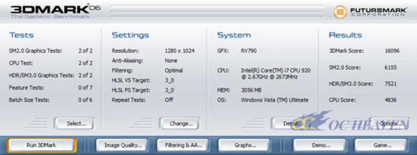Open system Details button
The width and height of the screenshot is (417, 155).
pos(290,123)
